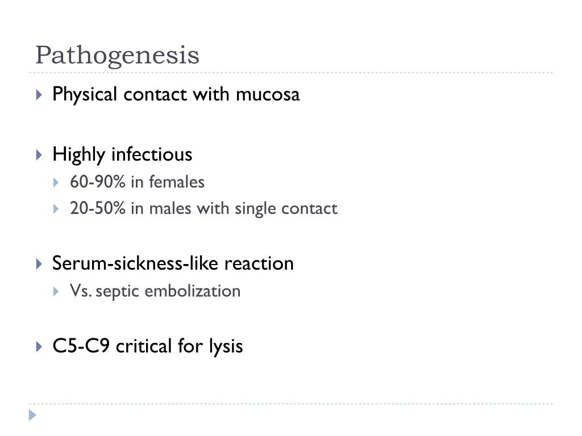Click the word lysis in the last bullet

226,347
